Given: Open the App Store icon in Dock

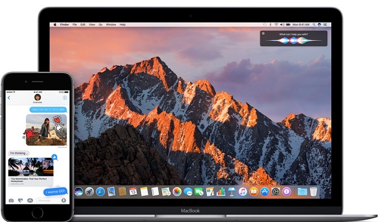Looking at the screenshot, I should click(265, 192).
